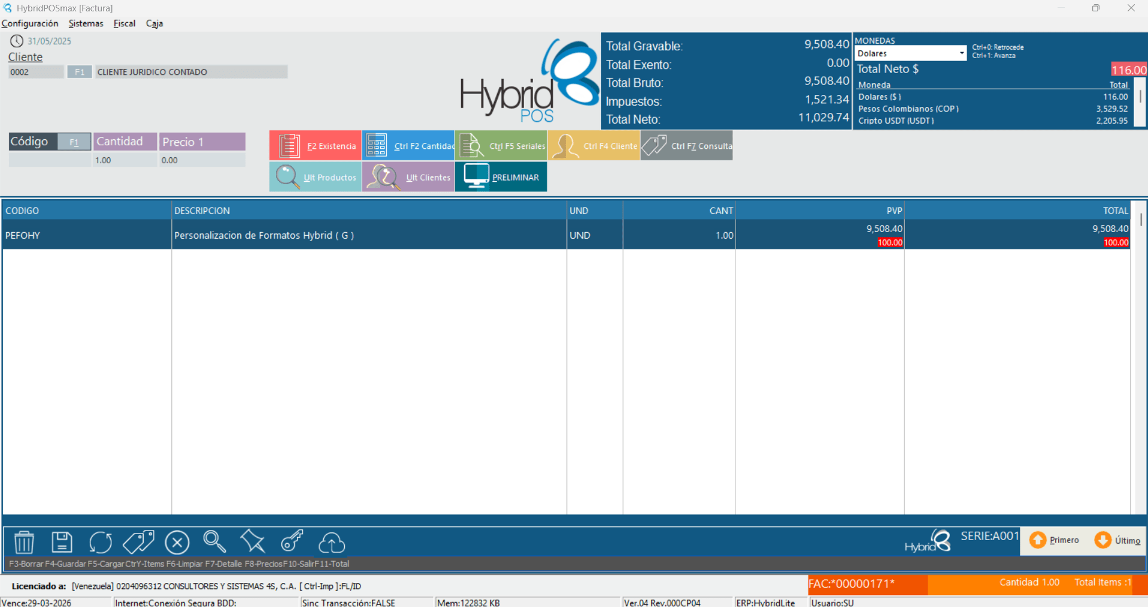Open Configuración menu
Viewport: 1148px width, 607px height.
pos(30,23)
